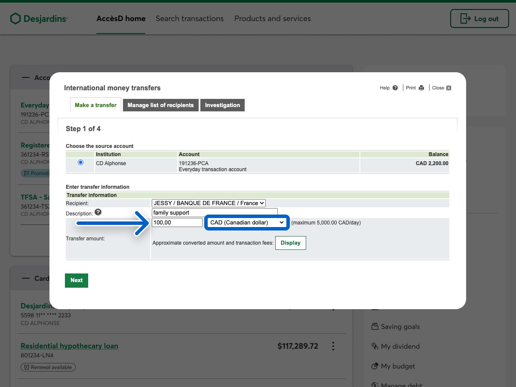This screenshot has height=387, width=516.
Task: Open the Residential hypothecary loan three-dot menu
Action: click(333, 346)
